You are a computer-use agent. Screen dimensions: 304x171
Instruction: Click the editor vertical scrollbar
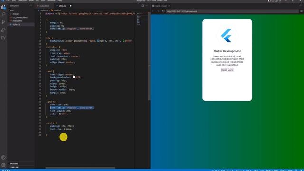tap(149, 56)
